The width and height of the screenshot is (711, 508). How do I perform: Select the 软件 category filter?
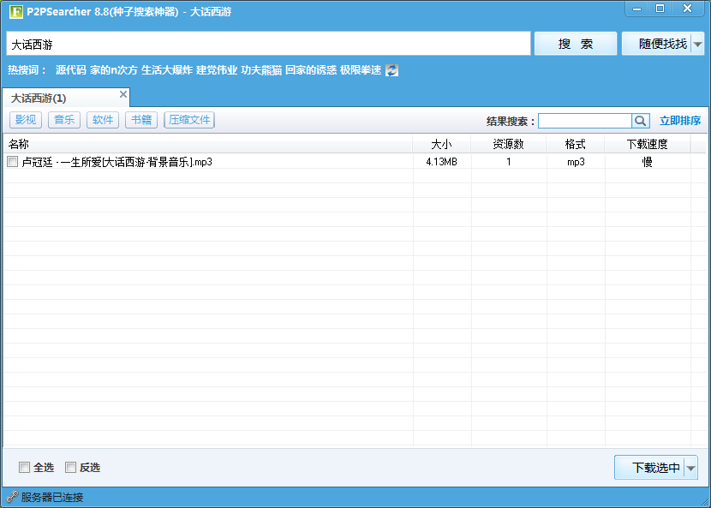click(103, 120)
